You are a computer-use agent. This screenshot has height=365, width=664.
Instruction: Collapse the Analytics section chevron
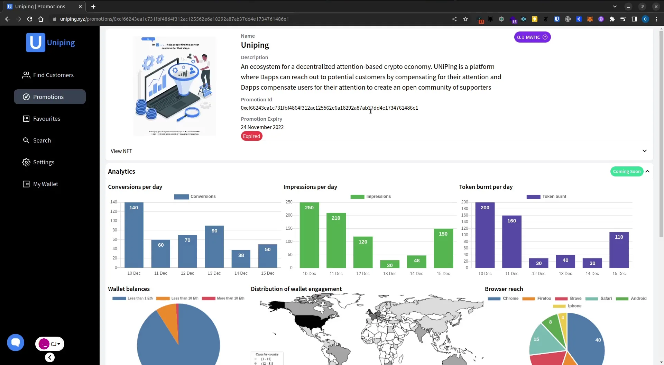pos(647,171)
